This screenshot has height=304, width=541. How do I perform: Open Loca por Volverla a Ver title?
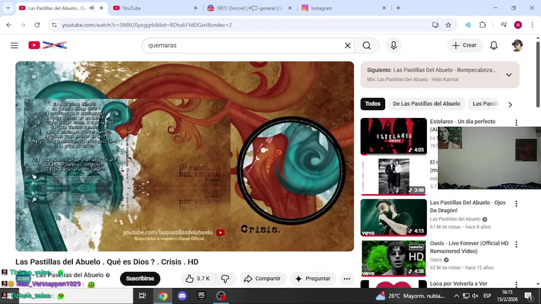coord(459,284)
